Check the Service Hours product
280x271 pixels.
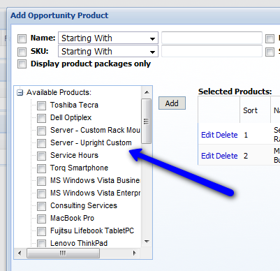41,156
